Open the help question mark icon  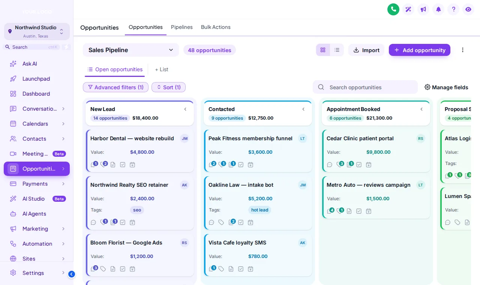tap(453, 9)
